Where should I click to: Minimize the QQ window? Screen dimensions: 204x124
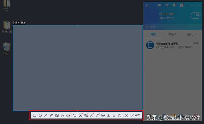coord(193,5)
